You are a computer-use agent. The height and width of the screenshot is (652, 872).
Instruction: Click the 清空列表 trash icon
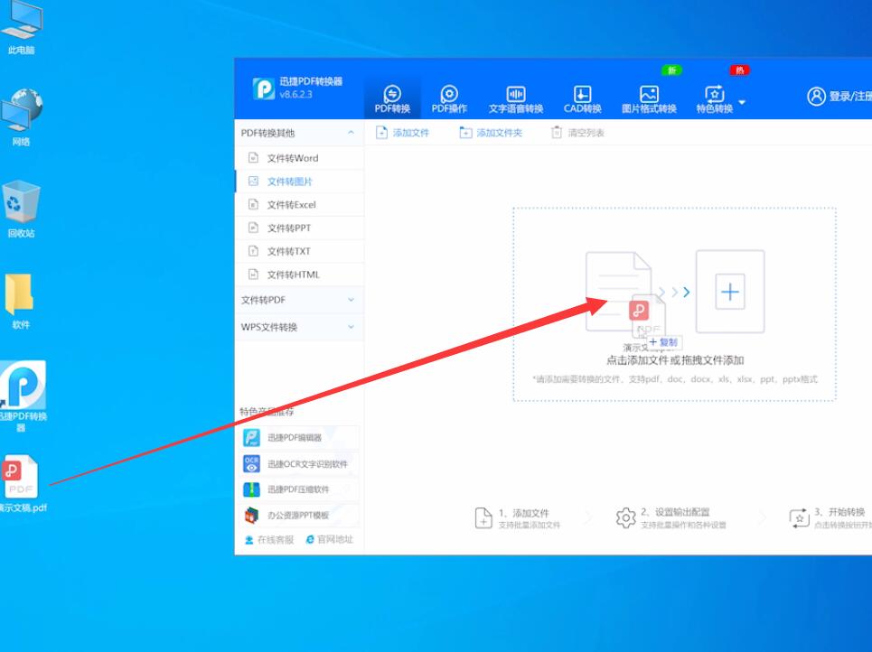pos(556,132)
